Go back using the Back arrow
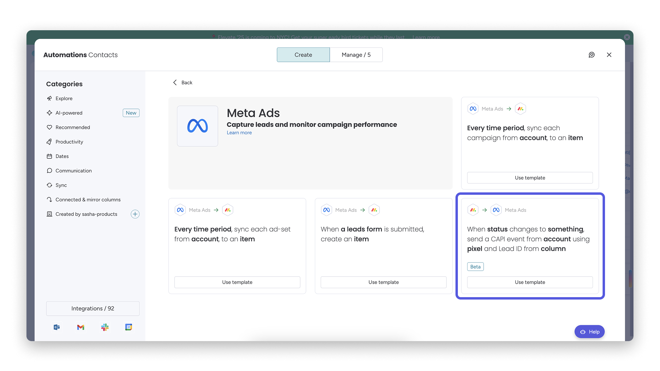 175,82
